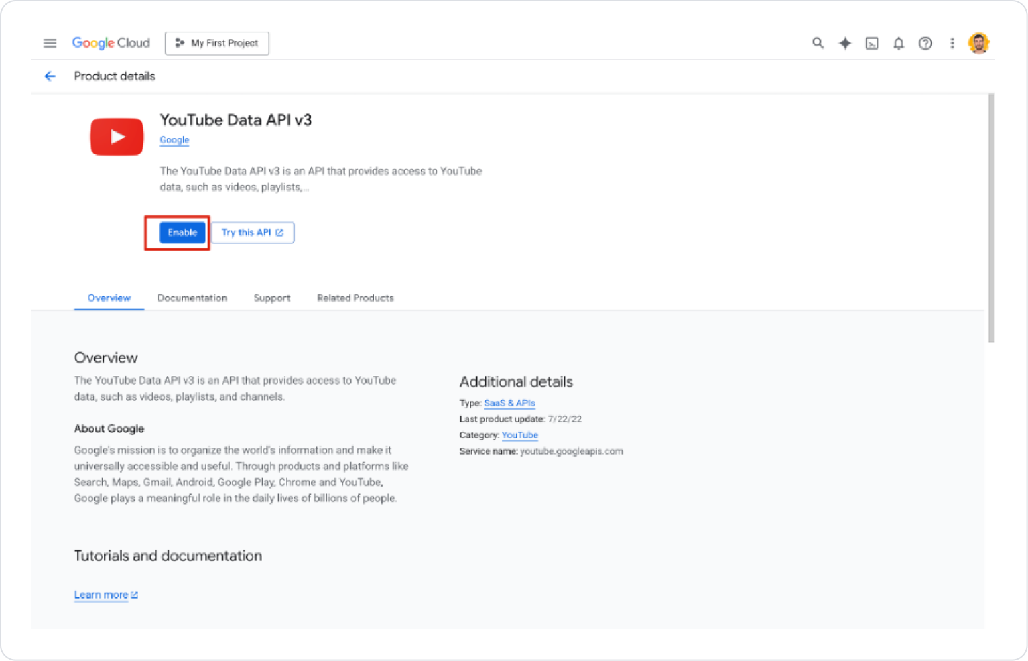Switch to the Related Products tab

(355, 298)
